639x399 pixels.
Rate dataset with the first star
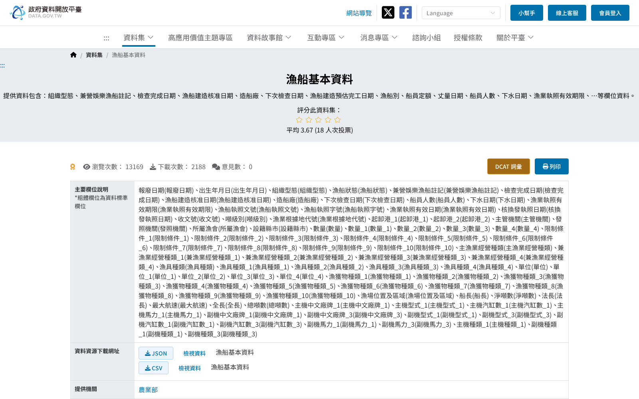coord(299,120)
